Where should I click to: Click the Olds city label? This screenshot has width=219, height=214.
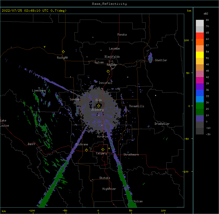(x=99, y=100)
